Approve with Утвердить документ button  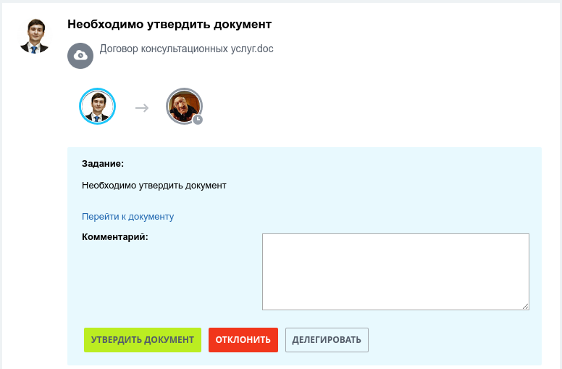pyautogui.click(x=143, y=339)
